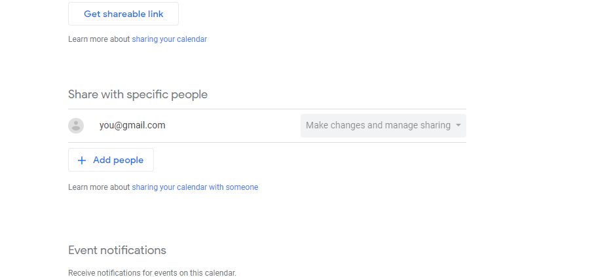Select the you@gmail.com email address text
The height and width of the screenshot is (277, 611).
132,125
